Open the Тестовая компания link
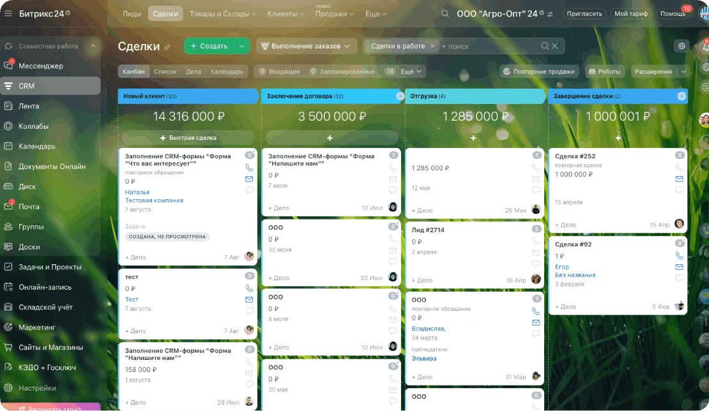Screen dimensions: 709x411 154,200
